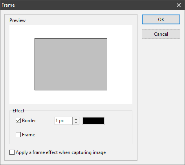185x165 pixels.
Task: Confirm settings with the OK button
Action: click(x=161, y=20)
